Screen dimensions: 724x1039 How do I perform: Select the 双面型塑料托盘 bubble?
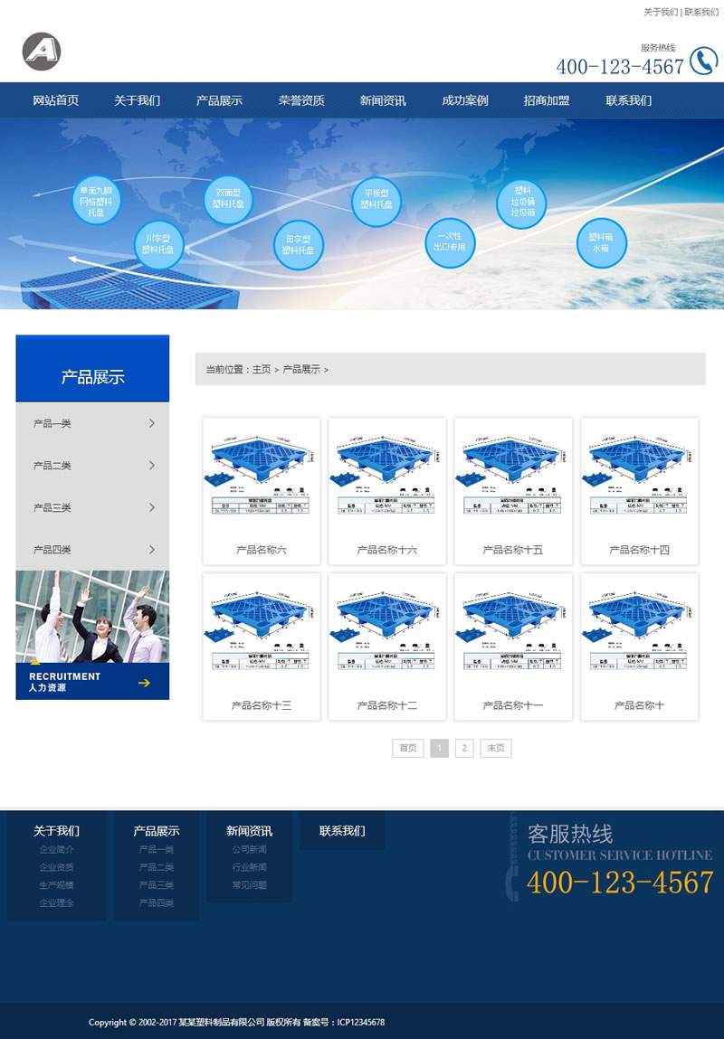(228, 200)
